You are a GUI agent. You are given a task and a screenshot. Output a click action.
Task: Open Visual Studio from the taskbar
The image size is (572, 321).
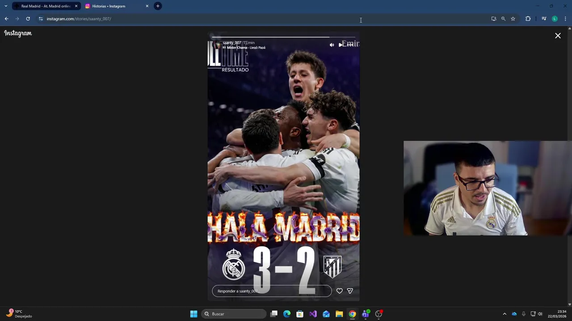pyautogui.click(x=313, y=314)
